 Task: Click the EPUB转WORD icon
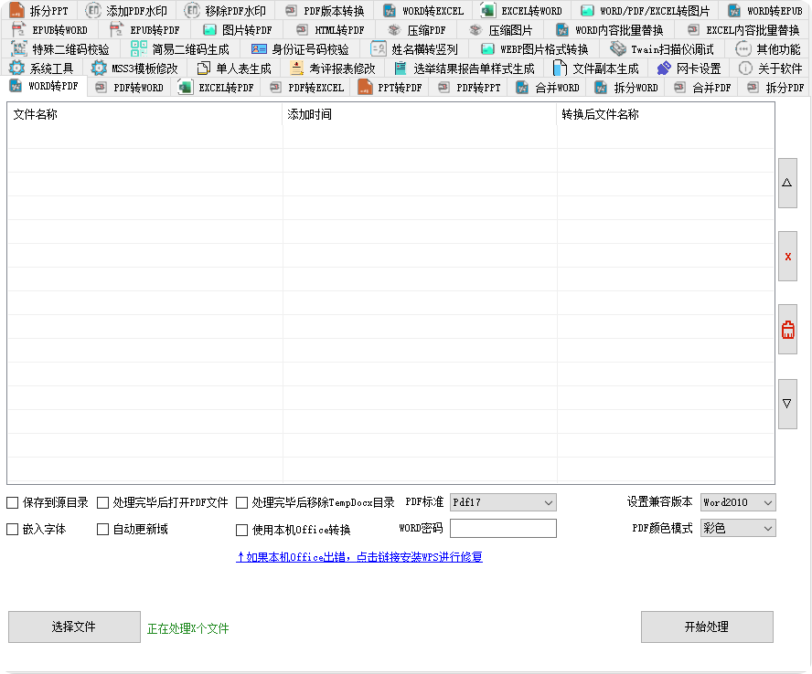click(x=18, y=29)
